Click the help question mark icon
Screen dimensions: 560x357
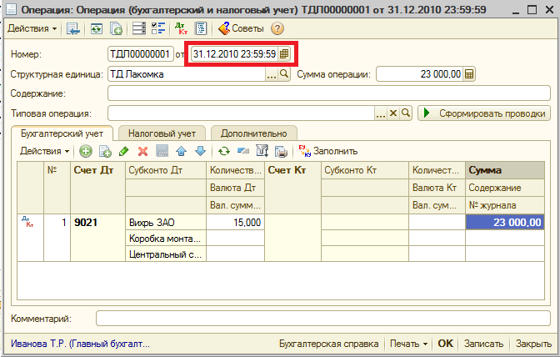pyautogui.click(x=277, y=28)
